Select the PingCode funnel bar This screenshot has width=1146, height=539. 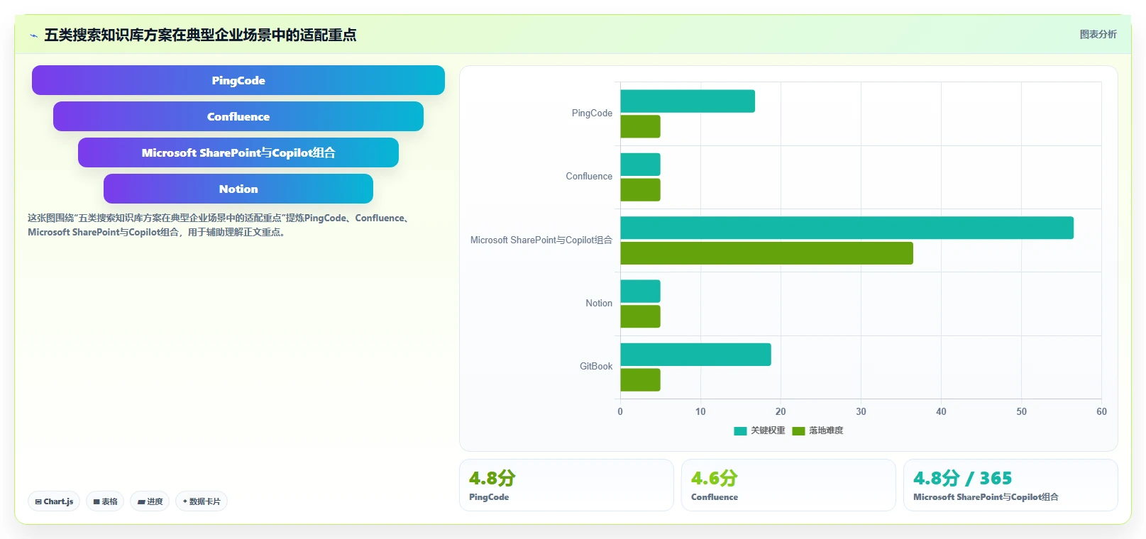[238, 80]
